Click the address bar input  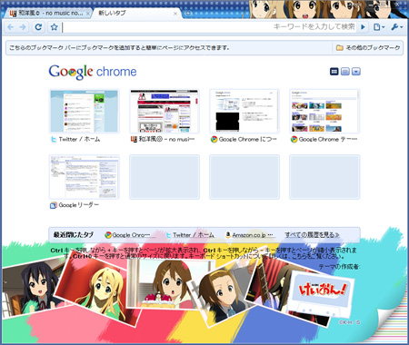pos(209,27)
